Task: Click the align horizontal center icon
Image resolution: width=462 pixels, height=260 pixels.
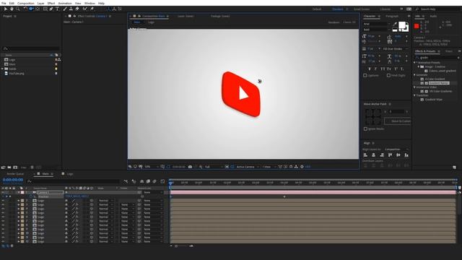Action: tap(374, 155)
